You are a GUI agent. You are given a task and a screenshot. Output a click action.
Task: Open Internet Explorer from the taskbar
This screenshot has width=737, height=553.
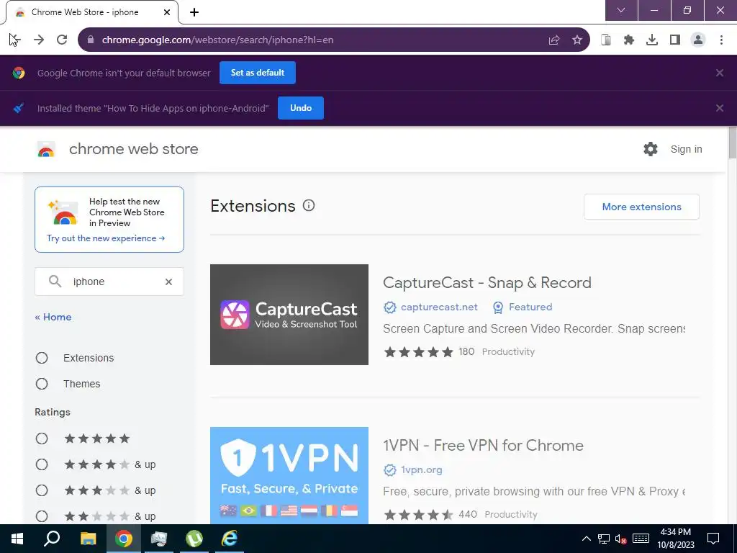click(230, 539)
